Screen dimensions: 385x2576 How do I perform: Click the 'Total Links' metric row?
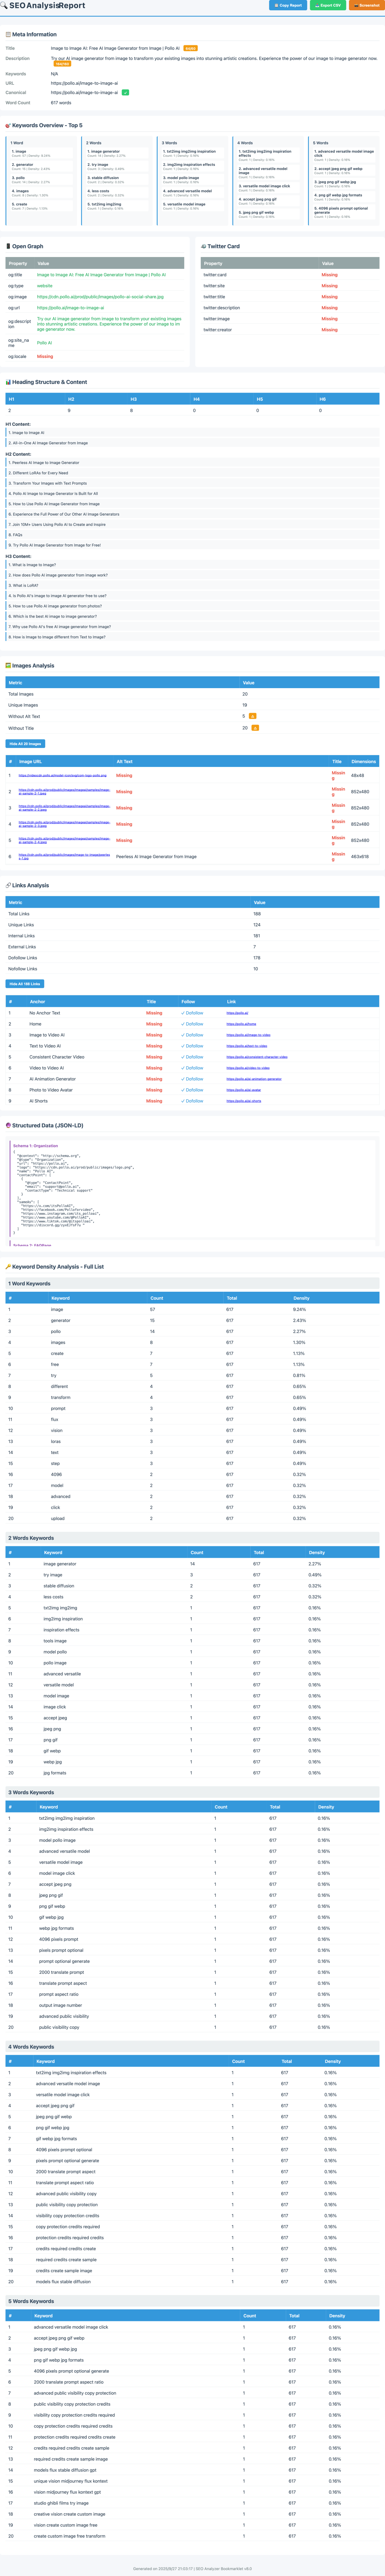click(192, 914)
